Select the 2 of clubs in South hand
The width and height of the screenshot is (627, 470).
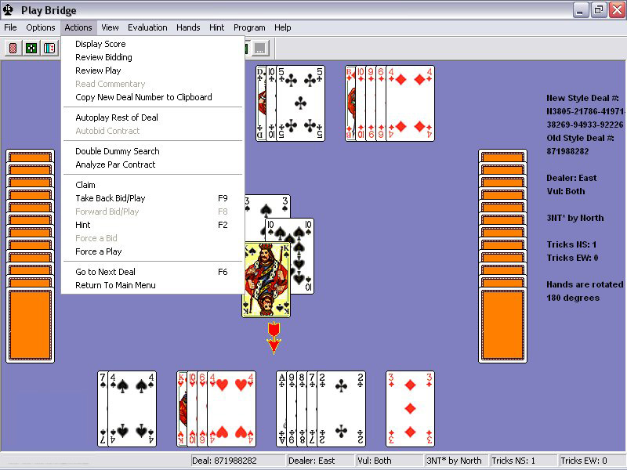(342, 409)
